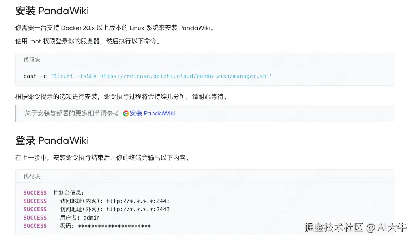Click the '密码:' masked line
Image resolution: width=414 pixels, height=240 pixels.
click(x=106, y=226)
